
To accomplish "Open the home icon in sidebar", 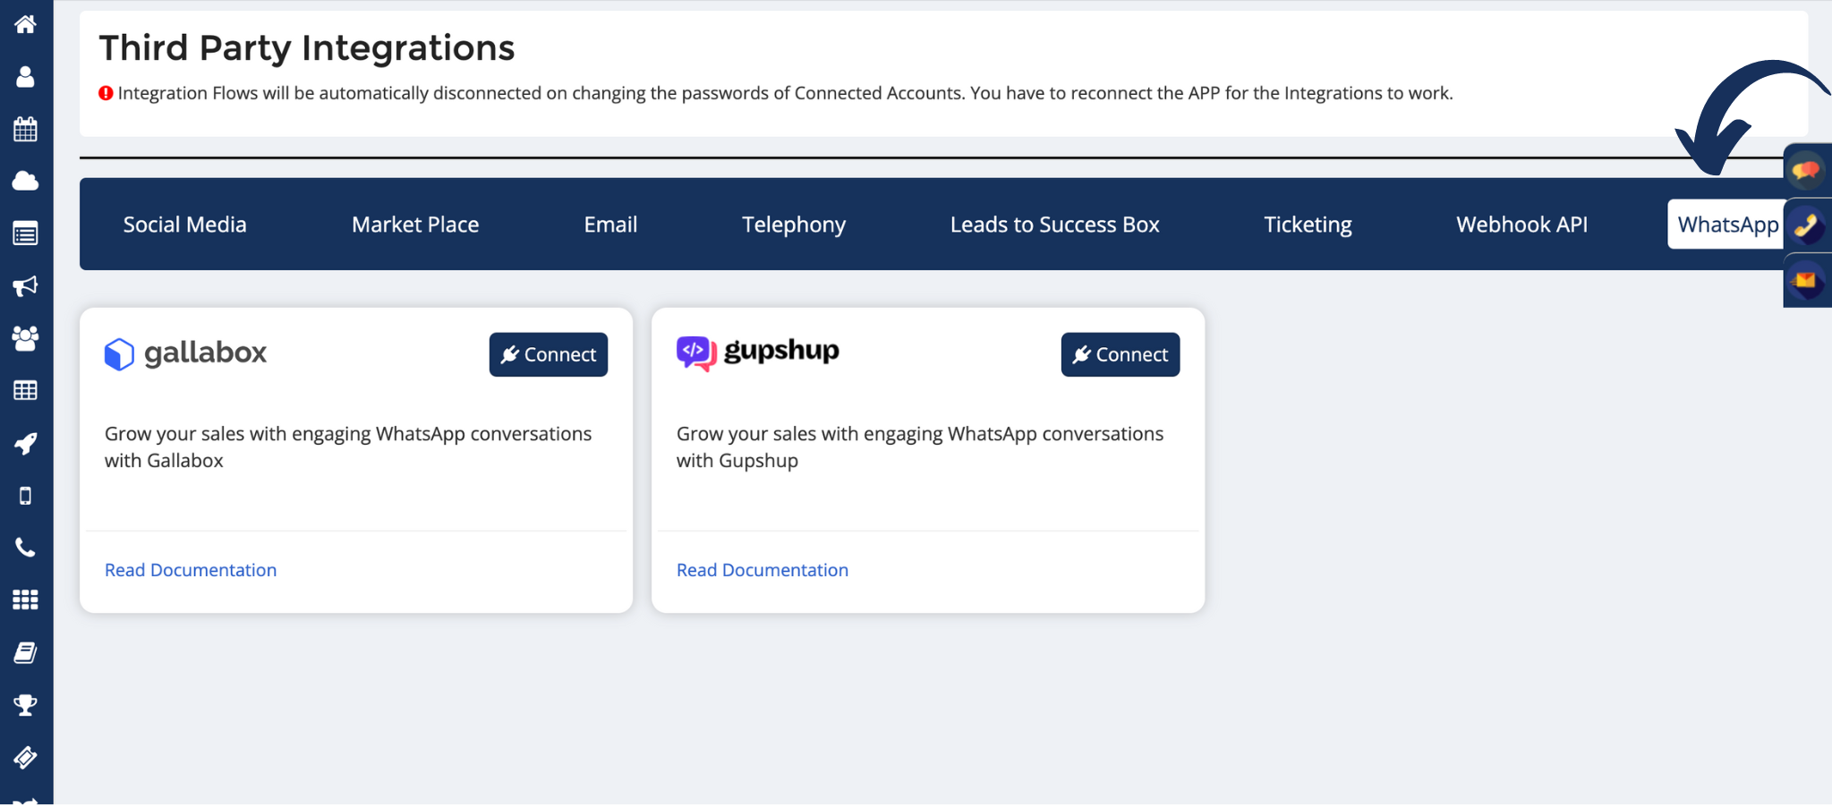I will 25,24.
